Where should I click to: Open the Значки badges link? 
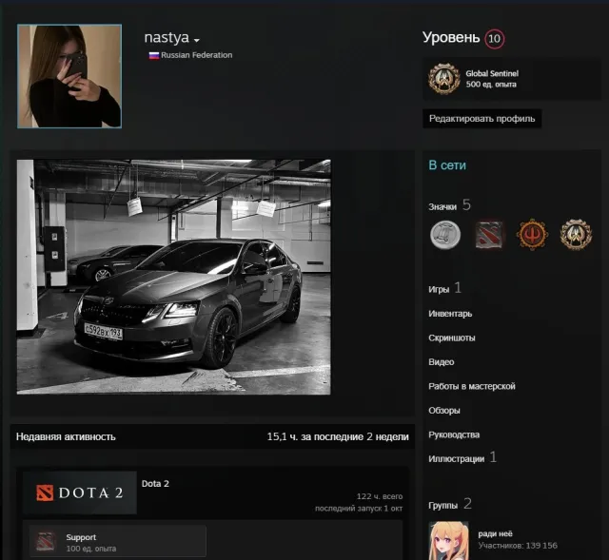point(442,207)
